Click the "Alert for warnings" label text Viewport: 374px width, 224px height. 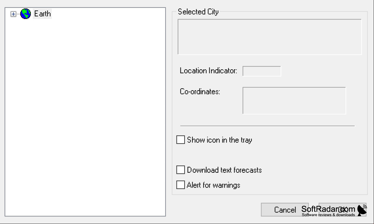(213, 185)
